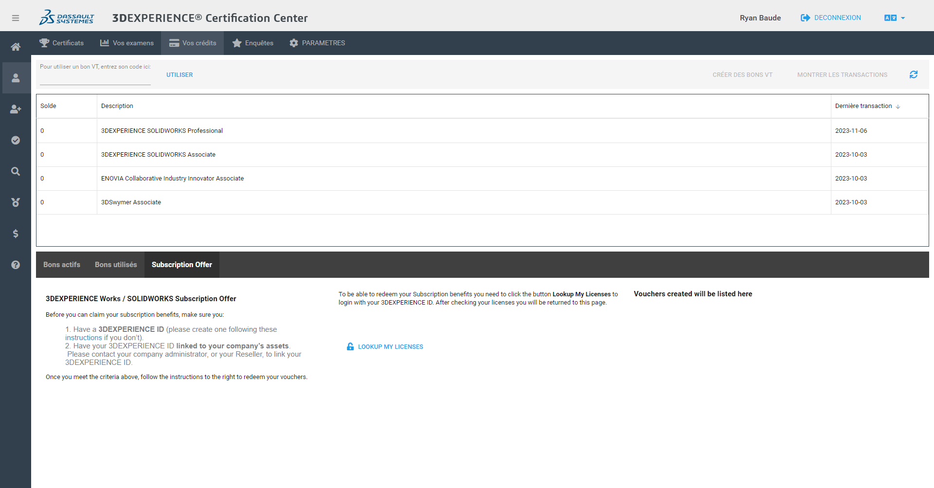The image size is (934, 488).
Task: Open the hamburger menu icon
Action: pyautogui.click(x=16, y=18)
